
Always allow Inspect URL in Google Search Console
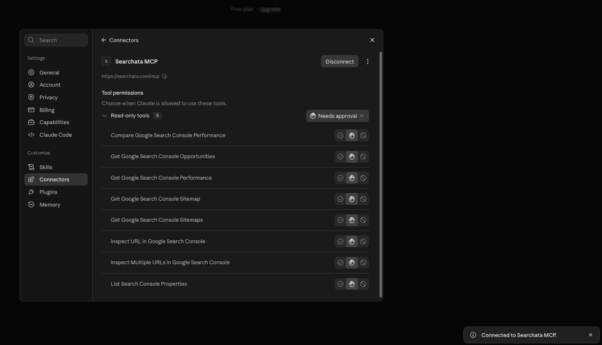[x=340, y=241]
